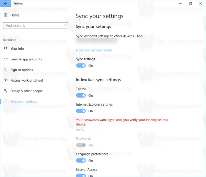Click the disabled Passwords toggle

(81, 145)
